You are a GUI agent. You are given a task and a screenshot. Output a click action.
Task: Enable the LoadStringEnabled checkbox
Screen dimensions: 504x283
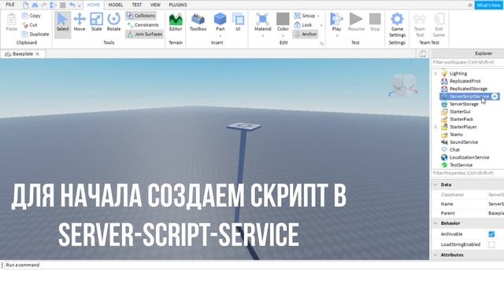click(x=491, y=244)
